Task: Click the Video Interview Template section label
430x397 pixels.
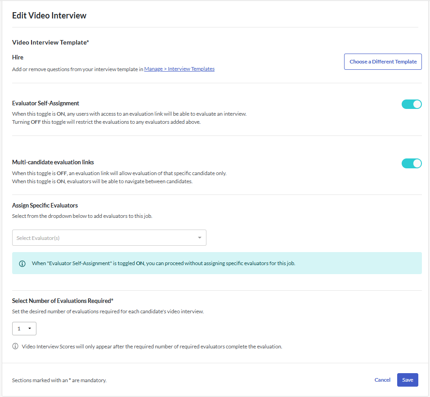Action: coord(50,42)
